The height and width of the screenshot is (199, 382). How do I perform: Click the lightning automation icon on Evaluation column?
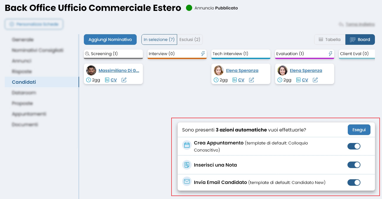331,53
